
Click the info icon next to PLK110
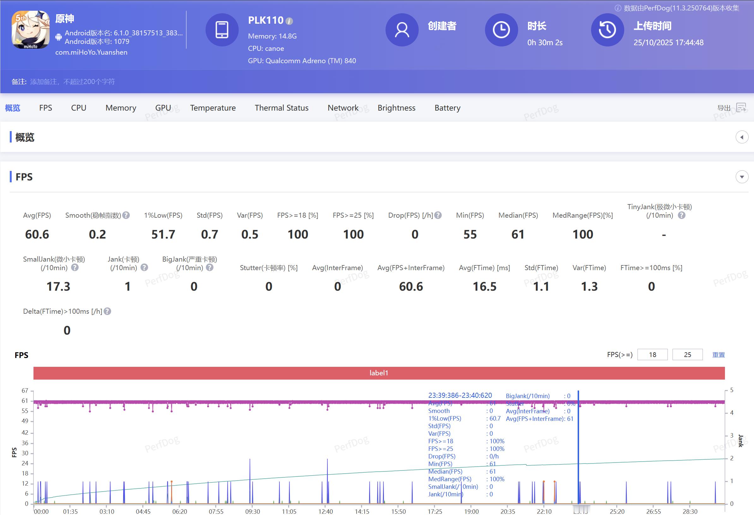pos(289,21)
